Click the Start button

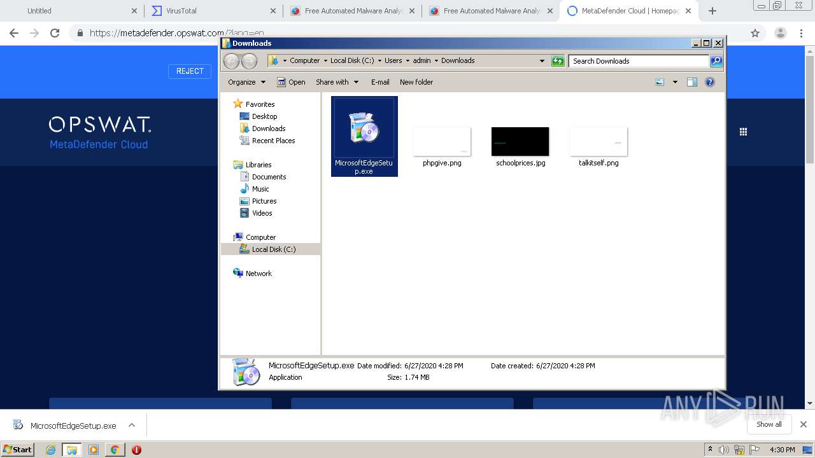17,450
